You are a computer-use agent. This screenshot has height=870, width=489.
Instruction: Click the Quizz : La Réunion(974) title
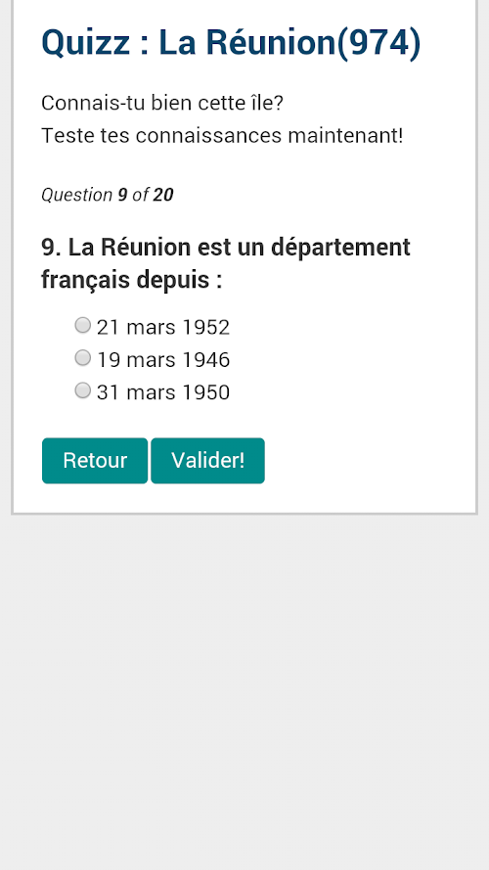click(231, 43)
